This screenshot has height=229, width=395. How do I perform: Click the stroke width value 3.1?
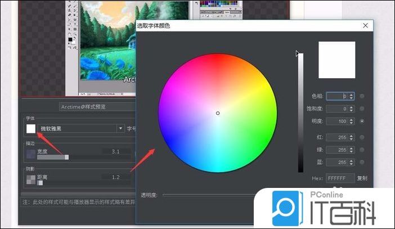point(115,151)
